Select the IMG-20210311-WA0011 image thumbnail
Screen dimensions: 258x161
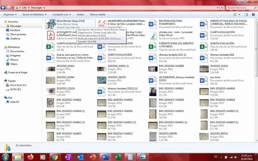coord(153,91)
